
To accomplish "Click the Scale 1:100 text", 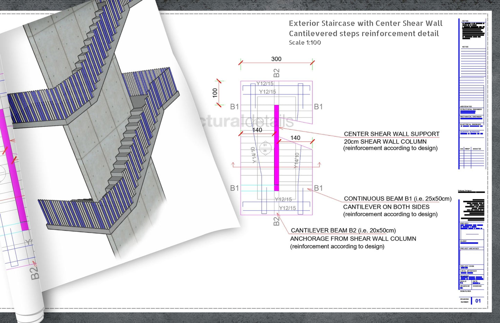I will 305,43.
